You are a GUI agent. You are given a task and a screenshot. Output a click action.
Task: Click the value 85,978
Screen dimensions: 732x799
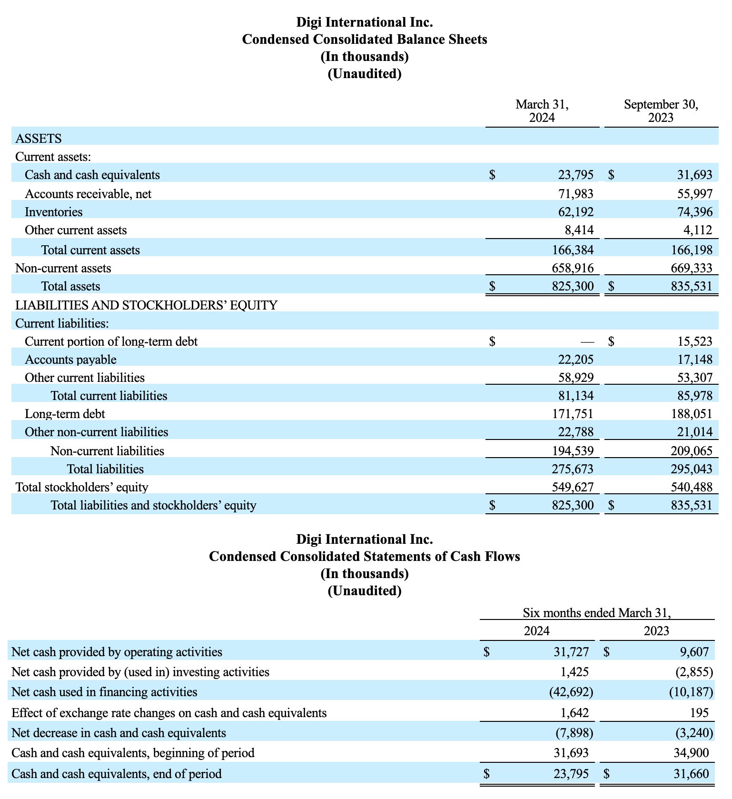[695, 396]
